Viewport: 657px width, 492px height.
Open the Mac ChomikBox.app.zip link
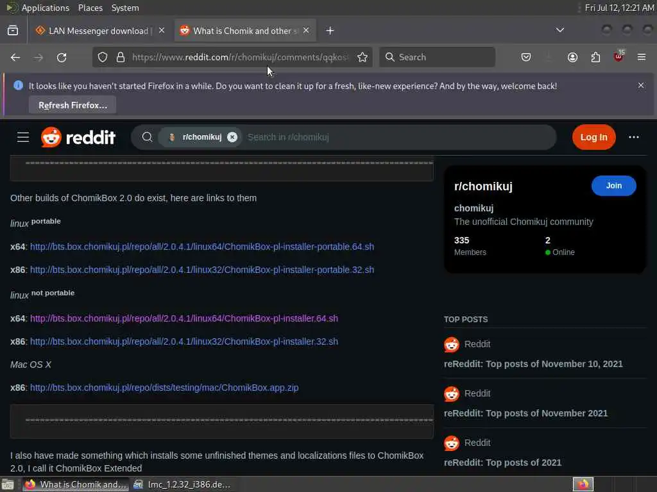164,388
